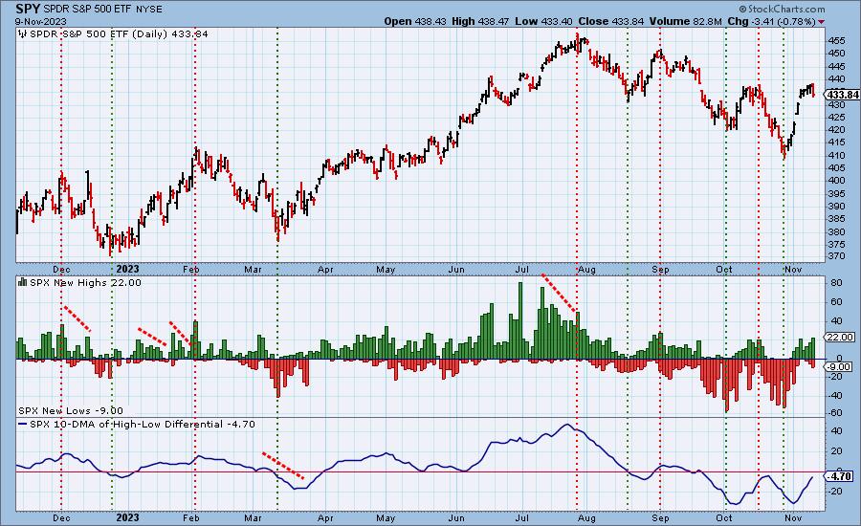The height and width of the screenshot is (526, 861).
Task: Click the 80 label on New Highs axis
Action: [836, 283]
